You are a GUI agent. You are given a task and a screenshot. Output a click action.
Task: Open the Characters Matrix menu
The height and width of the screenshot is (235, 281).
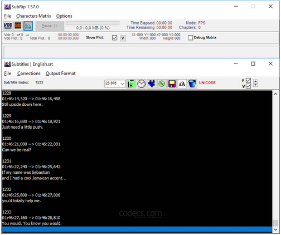pos(33,16)
